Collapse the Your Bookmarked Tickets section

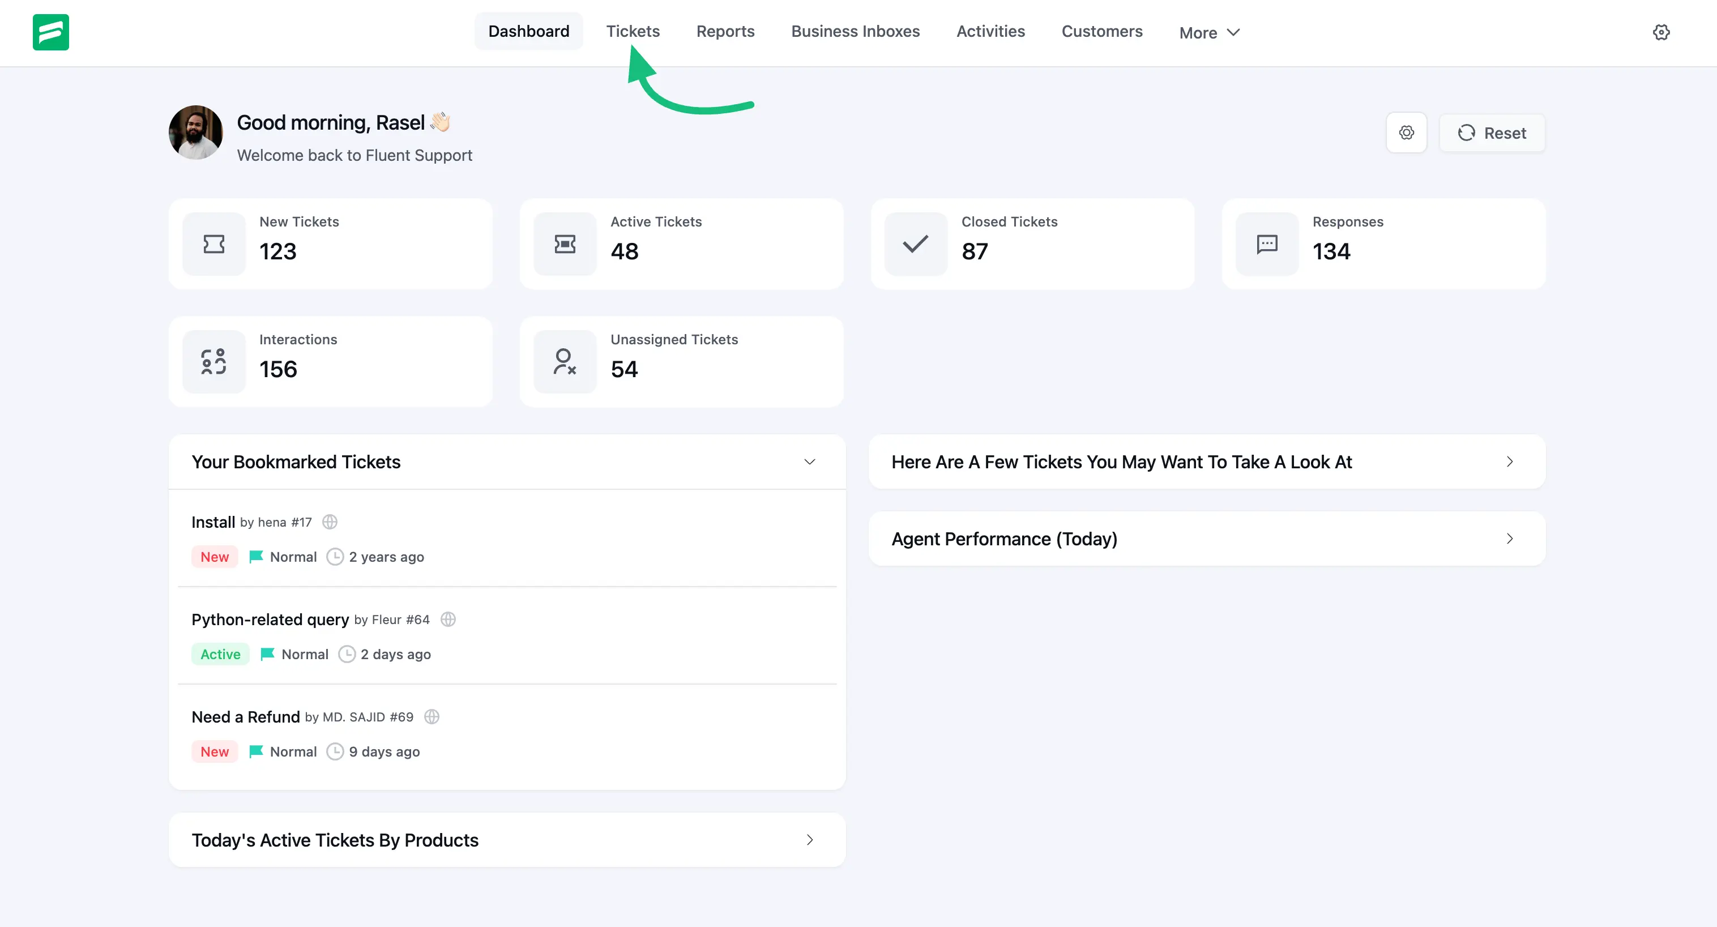tap(810, 461)
